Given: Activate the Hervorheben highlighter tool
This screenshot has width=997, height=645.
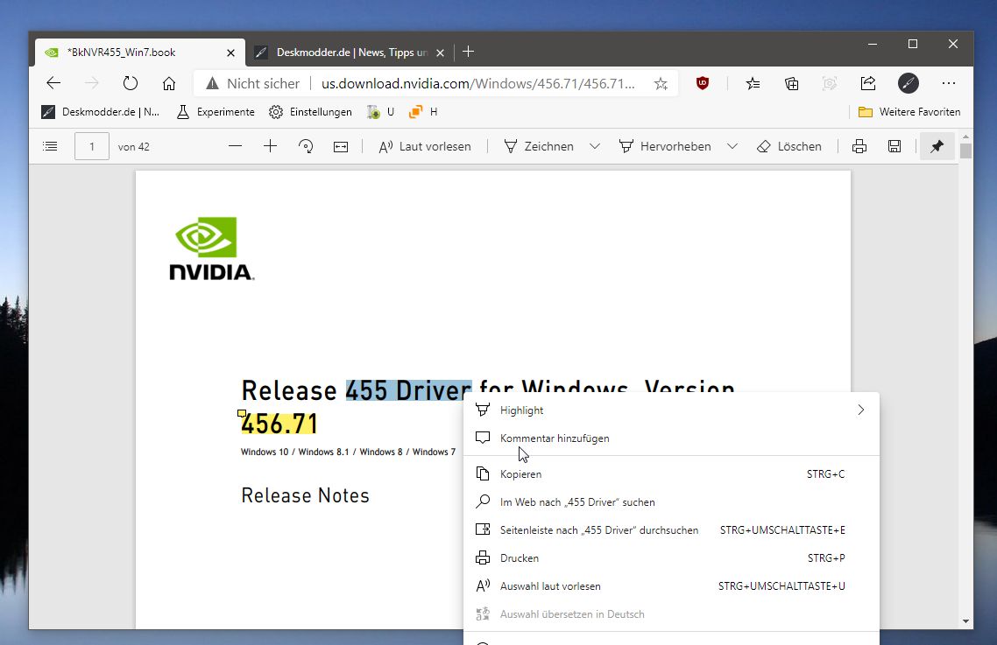Looking at the screenshot, I should 665,146.
